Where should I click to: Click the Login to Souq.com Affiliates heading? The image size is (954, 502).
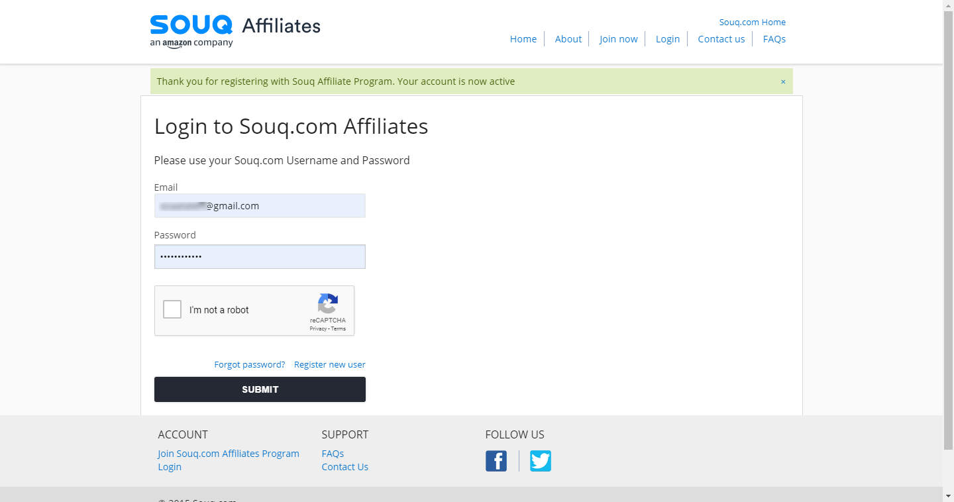click(x=291, y=126)
